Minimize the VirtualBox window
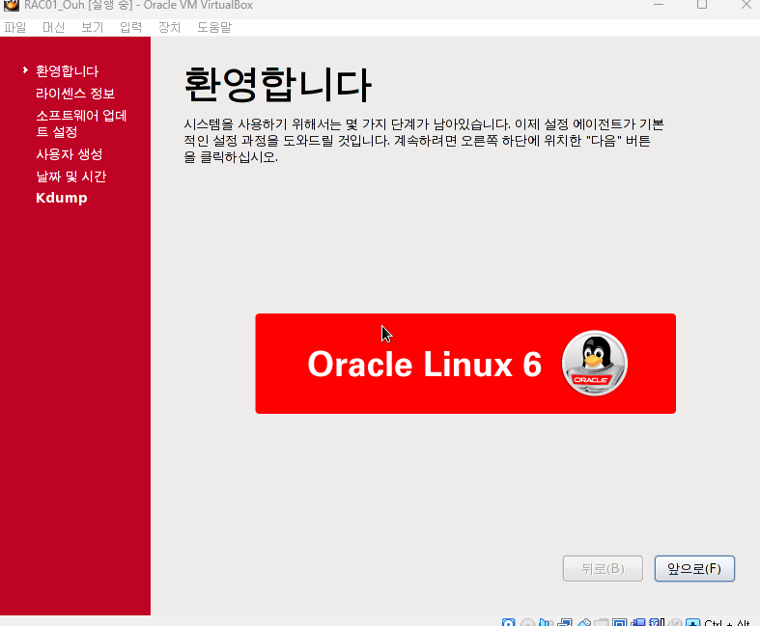The height and width of the screenshot is (626, 760). pyautogui.click(x=659, y=5)
